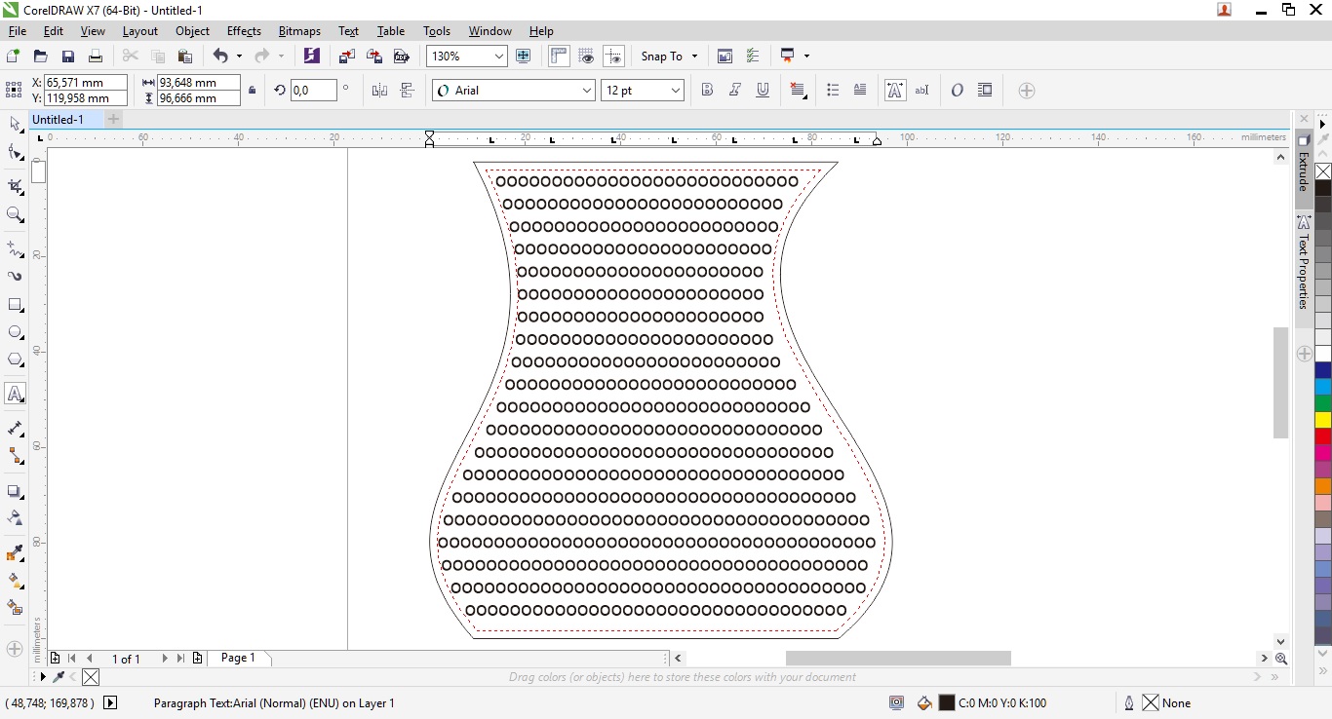This screenshot has height=719, width=1332.
Task: Open the Arial font dropdown
Action: coord(587,91)
